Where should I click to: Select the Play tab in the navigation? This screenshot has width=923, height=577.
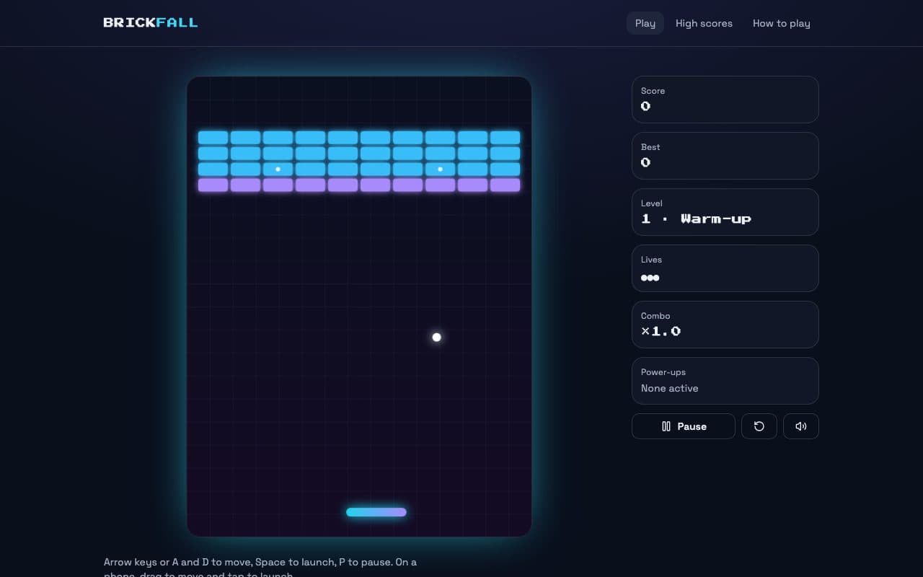pyautogui.click(x=645, y=23)
